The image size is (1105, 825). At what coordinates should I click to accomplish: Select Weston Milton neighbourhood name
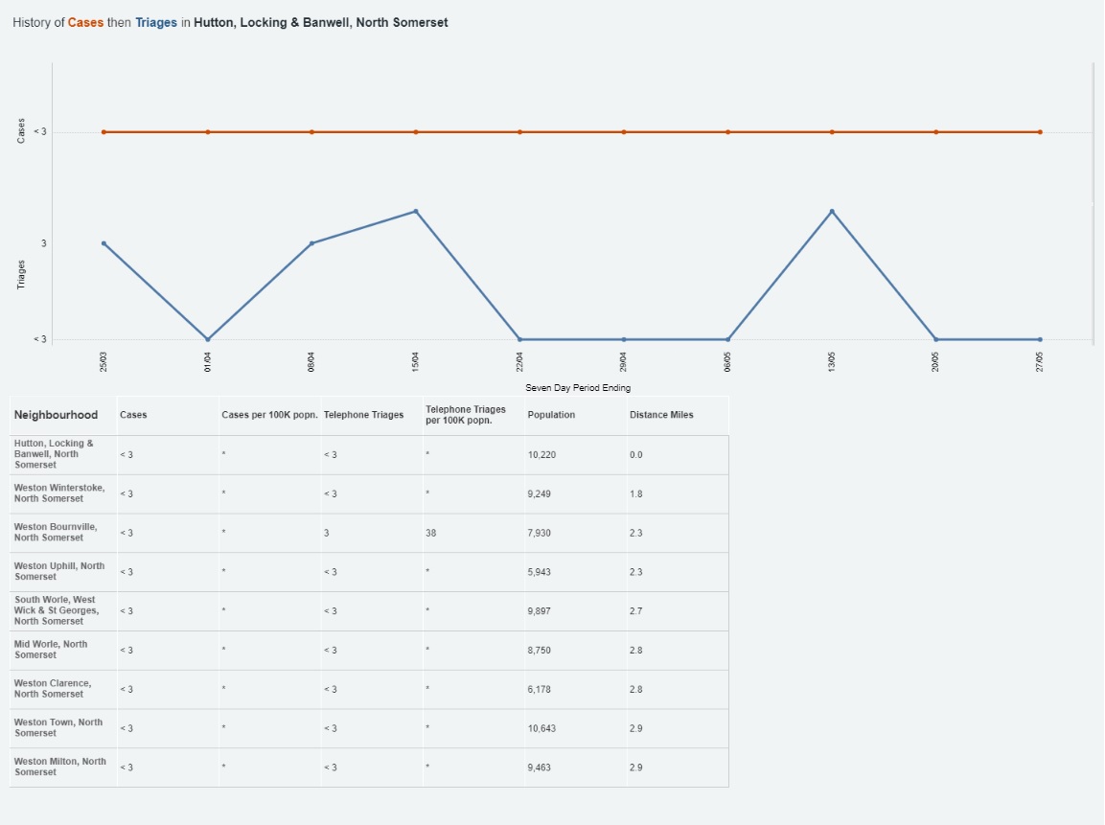coord(60,767)
